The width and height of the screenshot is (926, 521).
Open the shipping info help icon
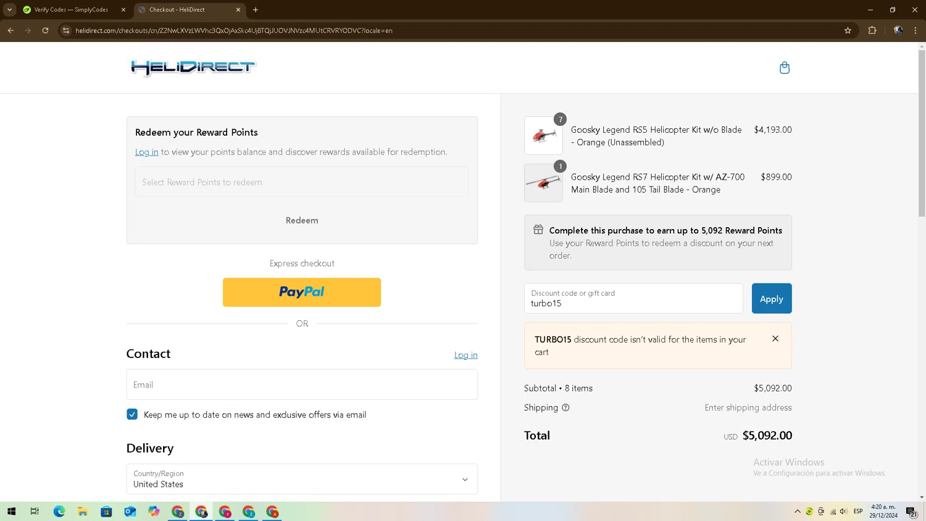tap(565, 407)
